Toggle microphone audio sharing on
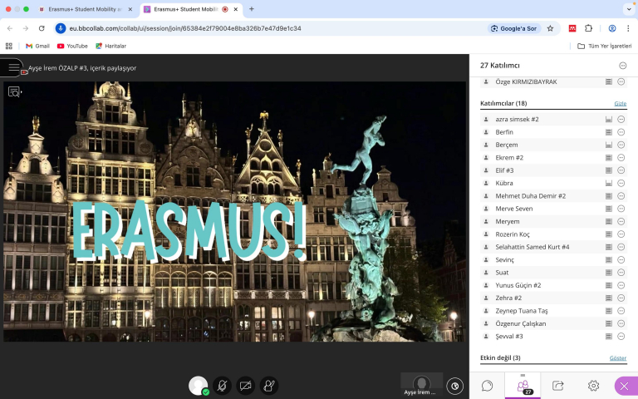The height and width of the screenshot is (399, 638). click(222, 386)
